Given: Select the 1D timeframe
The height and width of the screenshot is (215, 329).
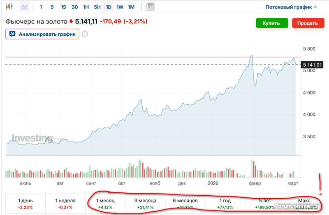Looking at the screenshot, I should [x=109, y=7].
